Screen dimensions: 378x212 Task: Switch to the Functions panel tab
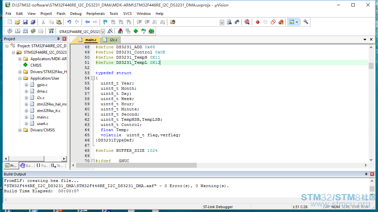pos(42,166)
